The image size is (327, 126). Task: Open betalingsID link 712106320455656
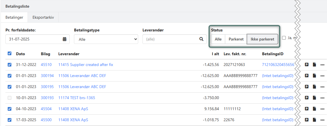pyautogui.click(x=278, y=65)
